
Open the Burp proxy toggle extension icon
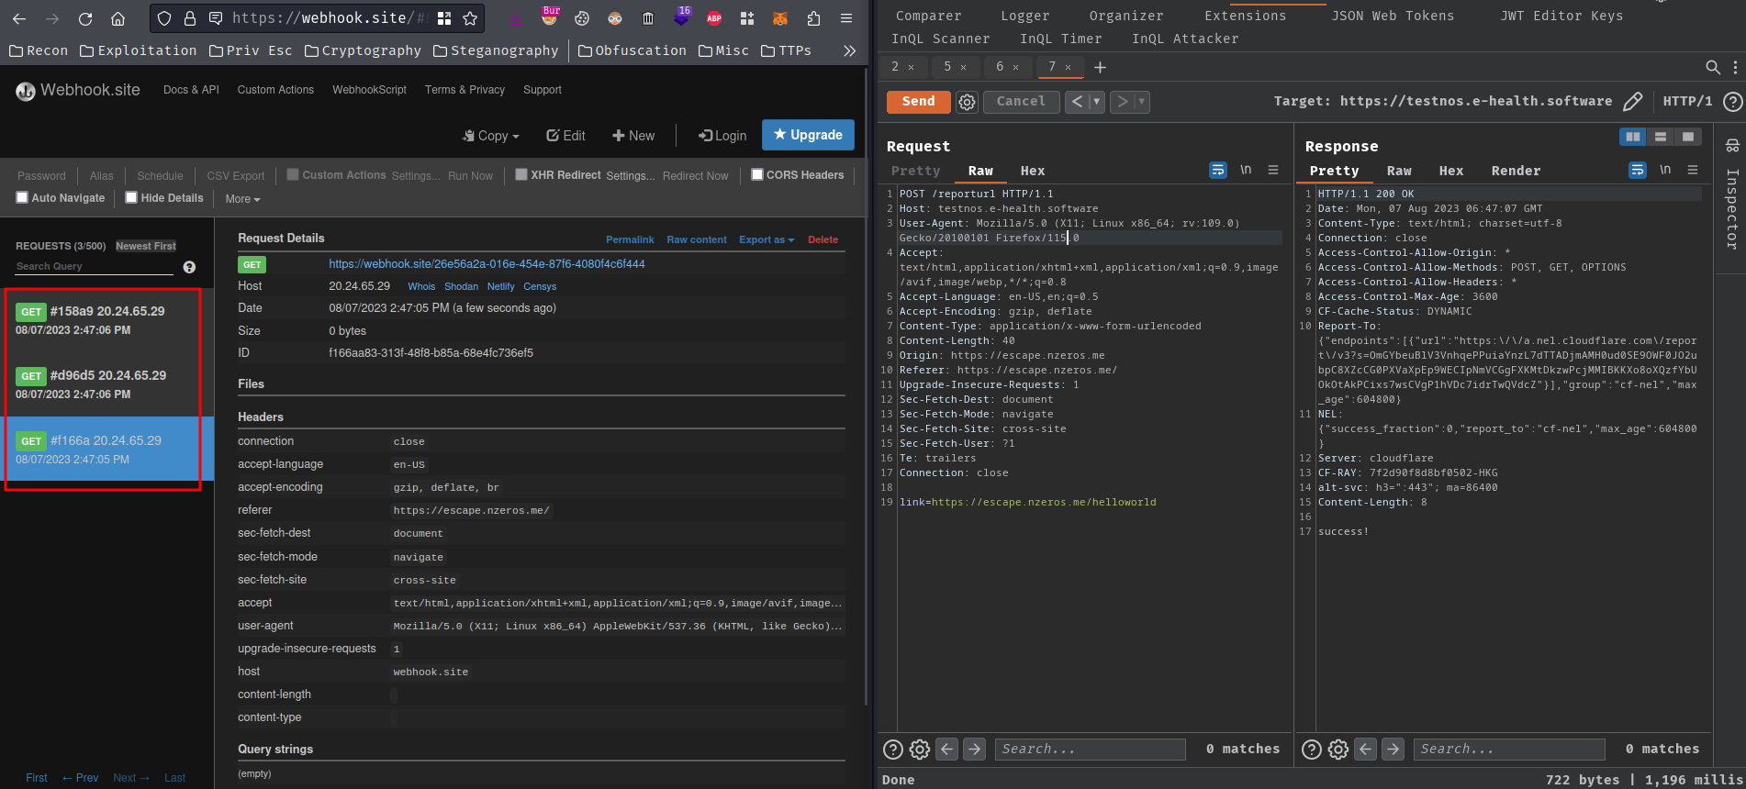[x=549, y=17]
